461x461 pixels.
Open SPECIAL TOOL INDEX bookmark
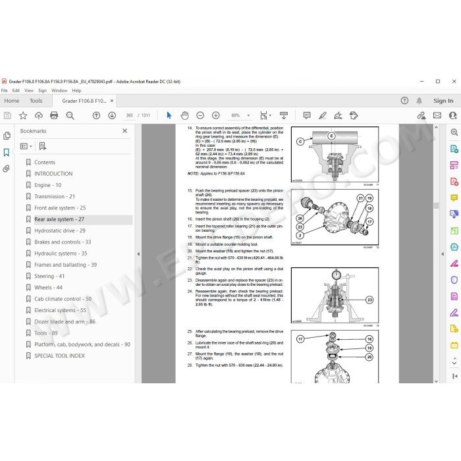59,356
